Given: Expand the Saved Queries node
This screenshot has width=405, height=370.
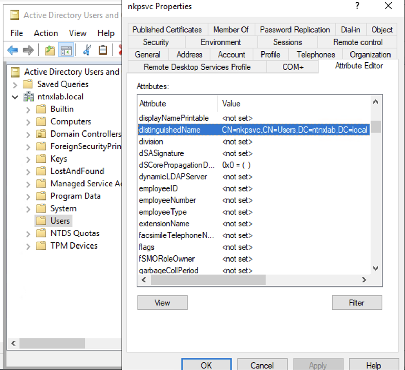Looking at the screenshot, I should 15,85.
